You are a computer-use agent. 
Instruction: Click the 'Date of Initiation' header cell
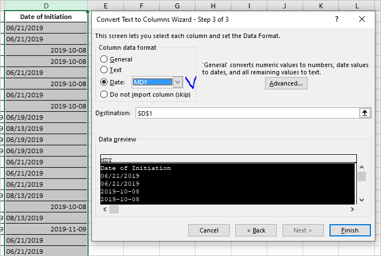point(46,17)
